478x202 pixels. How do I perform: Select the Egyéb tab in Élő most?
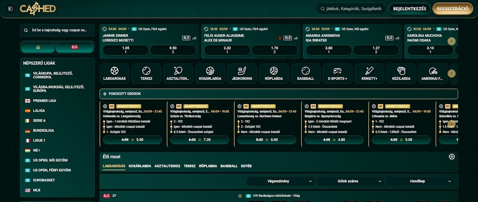pos(246,166)
